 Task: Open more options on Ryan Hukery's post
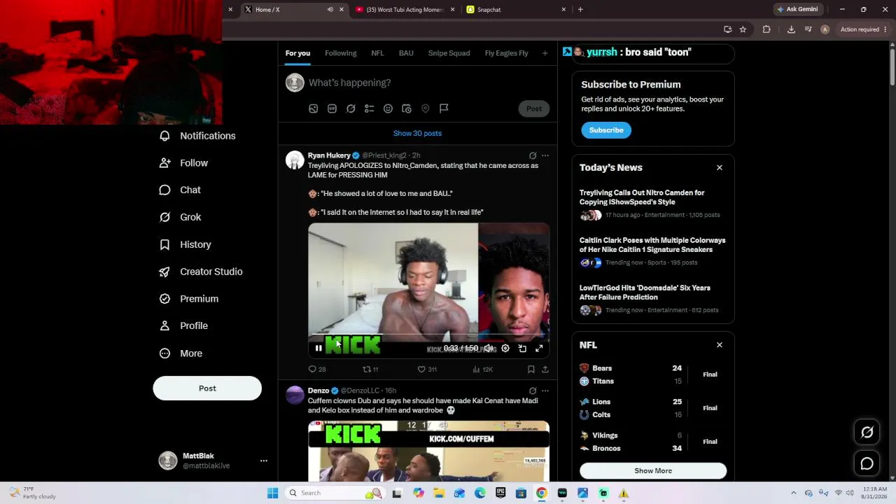point(545,155)
